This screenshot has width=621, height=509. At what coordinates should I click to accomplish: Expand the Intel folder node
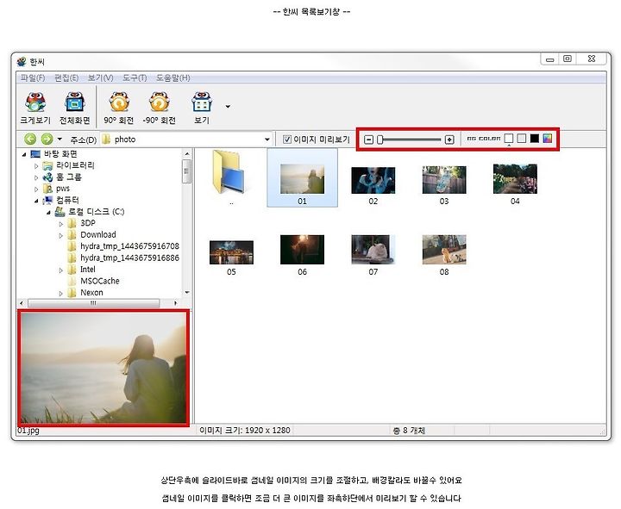click(60, 270)
